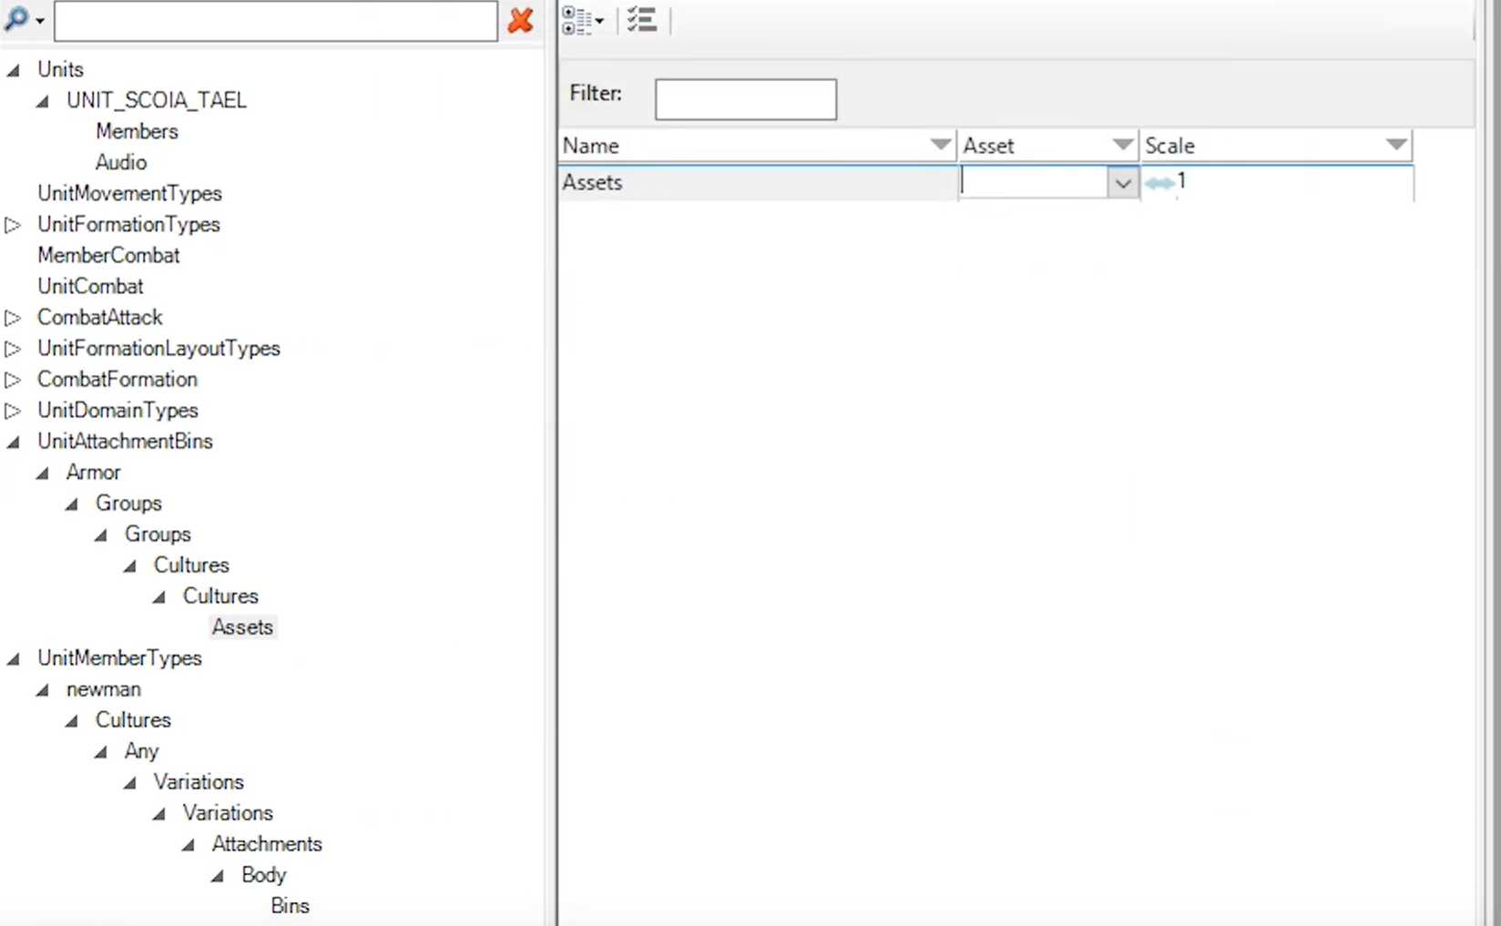
Task: Open the Asset combo box in Assets row
Action: pyautogui.click(x=1123, y=183)
